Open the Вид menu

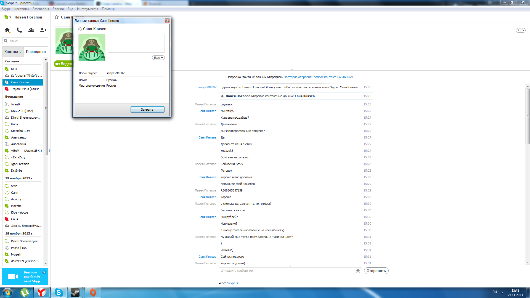(x=70, y=9)
